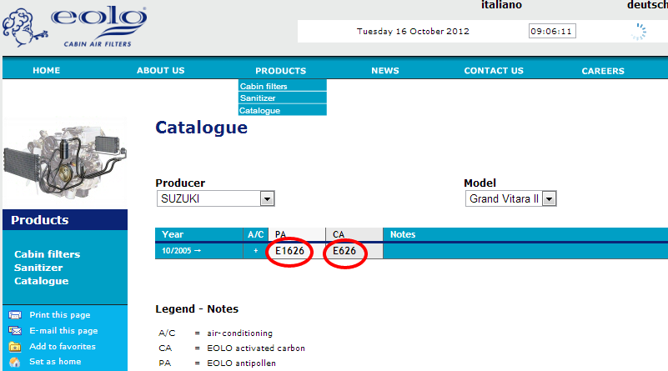Viewport: 668px width, 371px height.
Task: Go to the HOME menu item
Action: point(46,71)
